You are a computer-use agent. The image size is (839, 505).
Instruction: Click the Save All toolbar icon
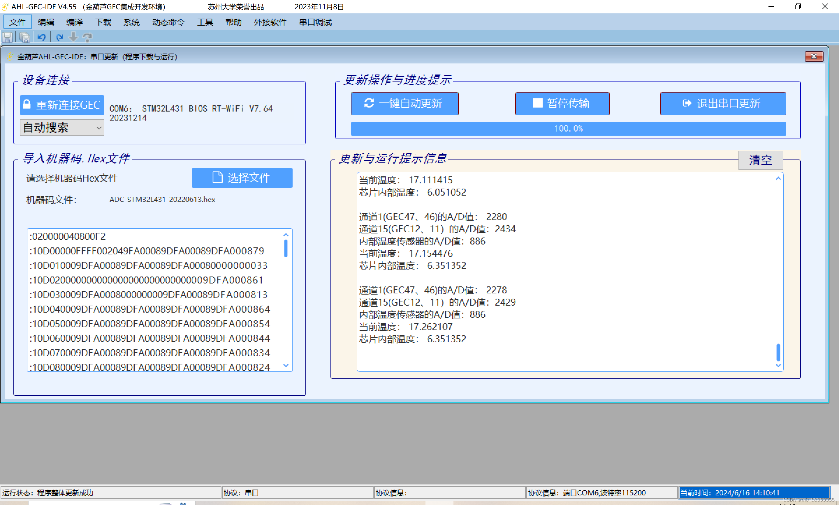click(24, 37)
